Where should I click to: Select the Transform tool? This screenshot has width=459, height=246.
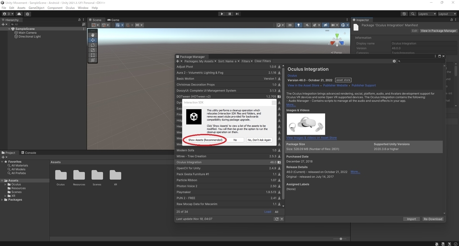tap(93, 60)
